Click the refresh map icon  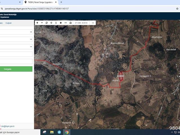click(46, 23)
